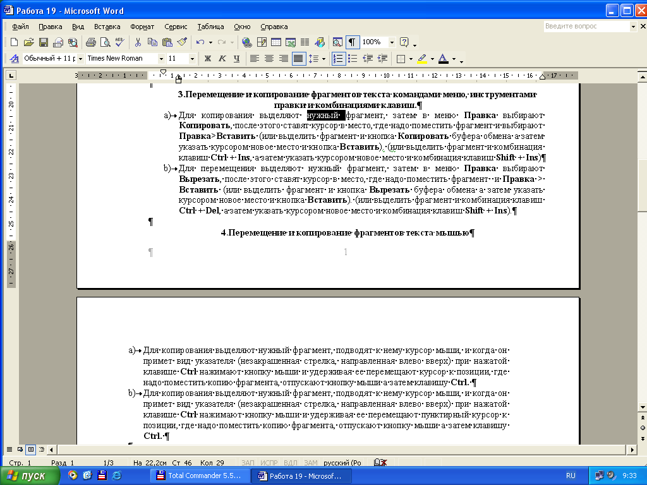Toggle ИСПР track changes in status bar
The image size is (647, 485).
(269, 463)
